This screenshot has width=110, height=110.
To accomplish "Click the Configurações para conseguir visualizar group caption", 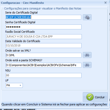I will click(43, 8).
